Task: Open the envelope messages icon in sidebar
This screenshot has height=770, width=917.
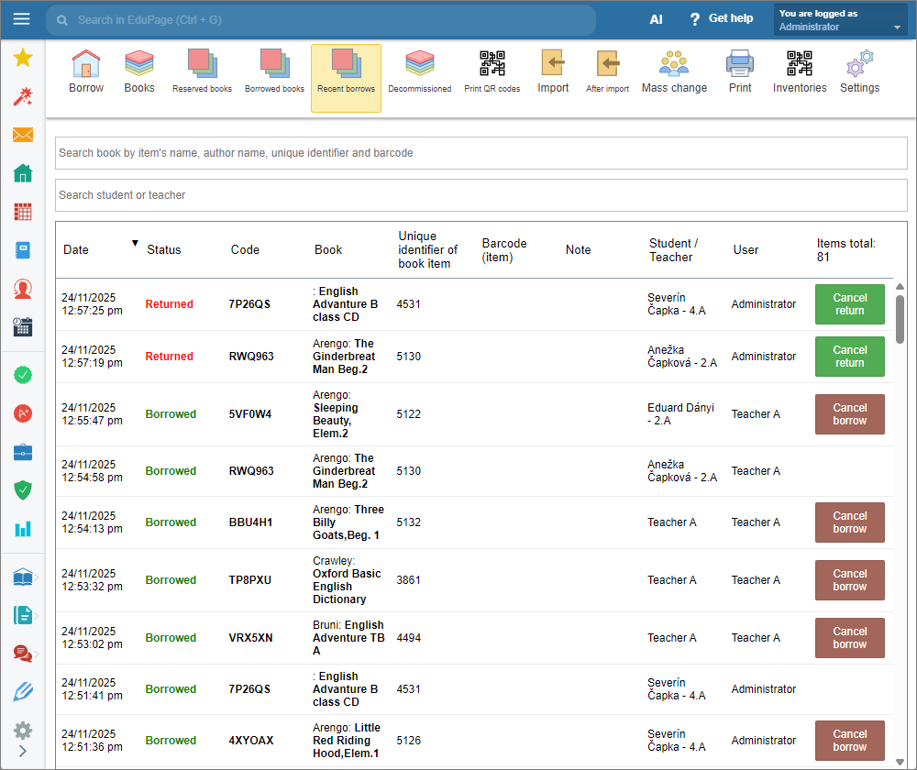Action: pyautogui.click(x=23, y=136)
